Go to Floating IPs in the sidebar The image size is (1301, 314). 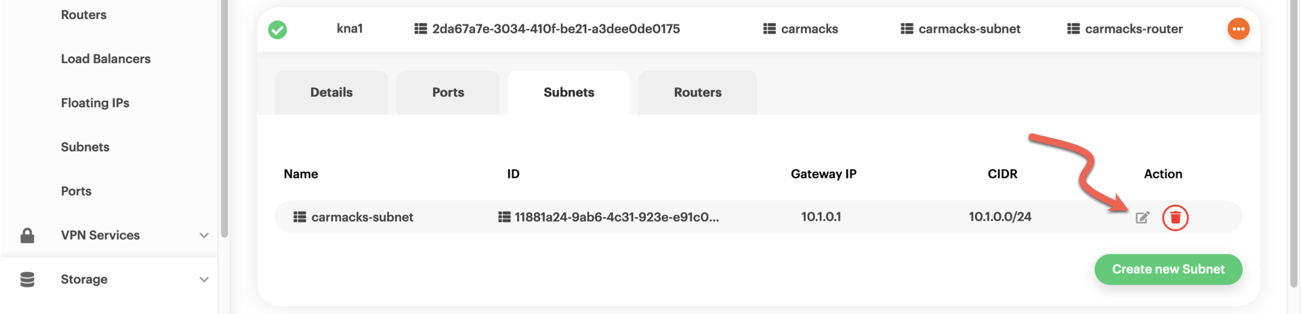point(95,103)
